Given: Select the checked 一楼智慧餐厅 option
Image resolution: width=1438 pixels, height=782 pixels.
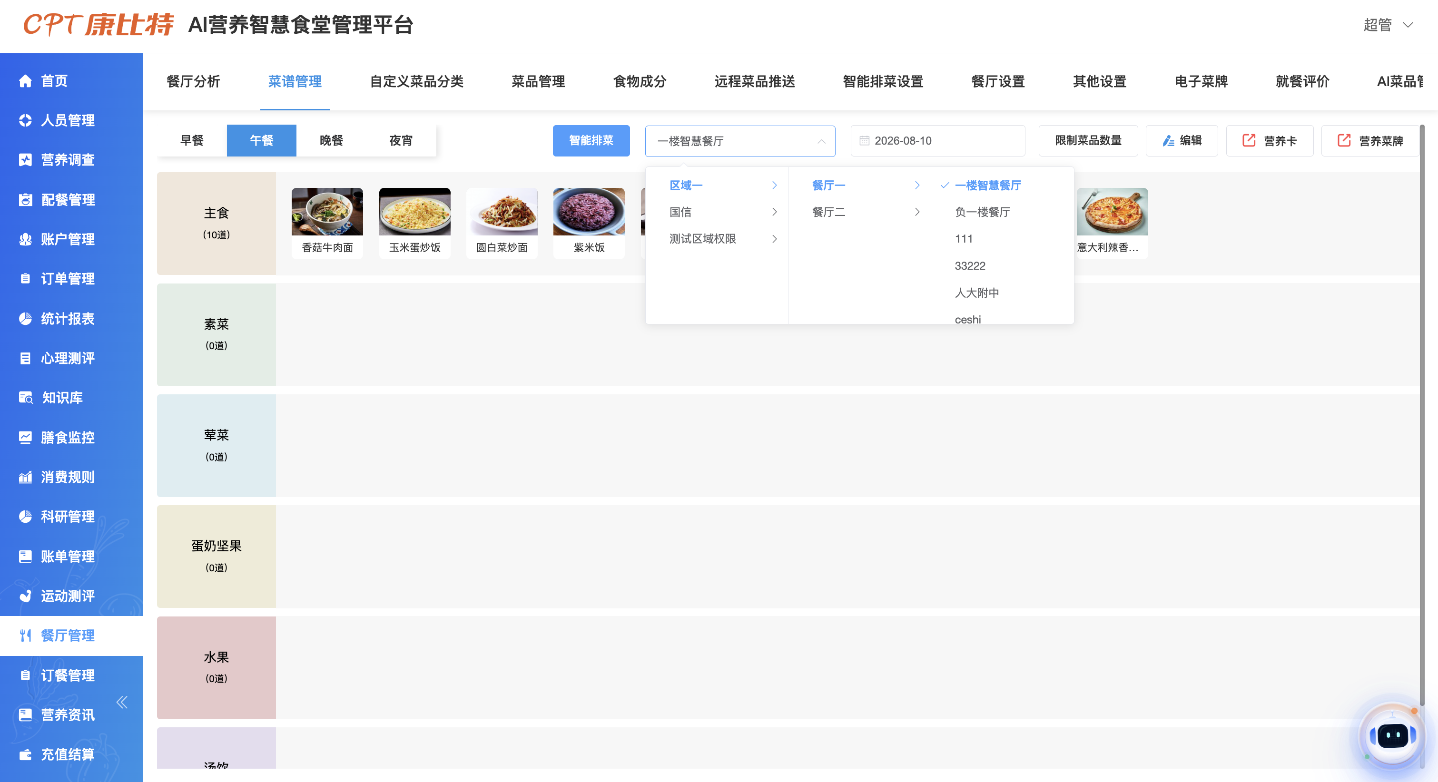Looking at the screenshot, I should click(988, 186).
